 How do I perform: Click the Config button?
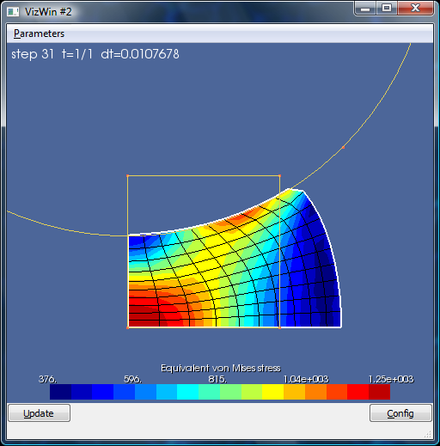[400, 413]
